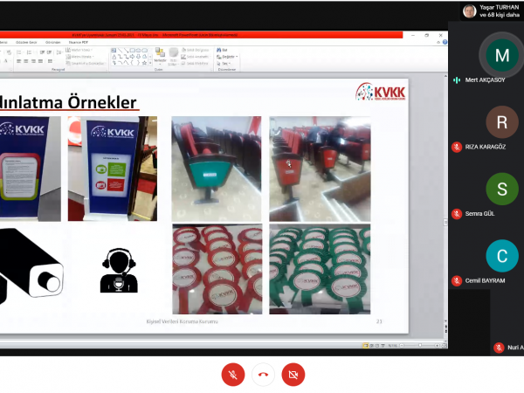Click the speaking indicator beside Mert AKÇASOY
Viewport: 524px width, 393px height.
point(457,79)
